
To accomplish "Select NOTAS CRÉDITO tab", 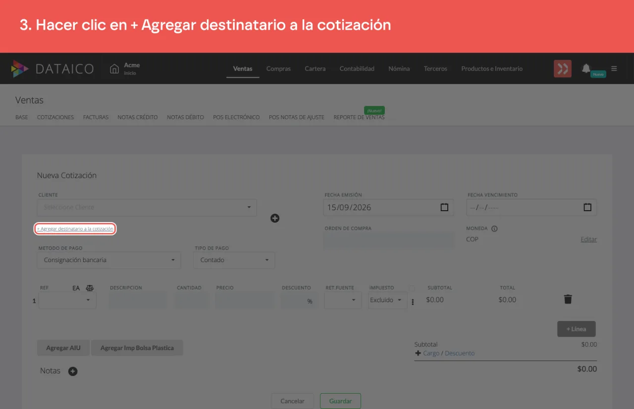I will click(138, 117).
